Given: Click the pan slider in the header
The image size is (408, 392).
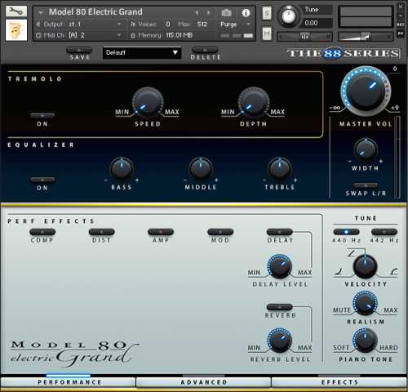Looking at the screenshot, I should click(304, 36).
